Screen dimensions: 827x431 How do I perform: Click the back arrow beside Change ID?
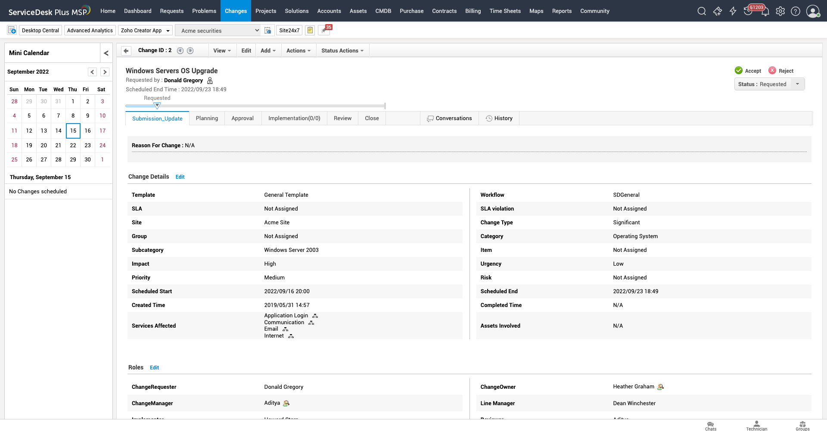pos(126,51)
